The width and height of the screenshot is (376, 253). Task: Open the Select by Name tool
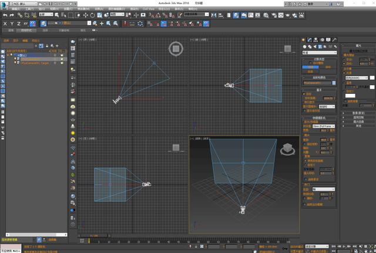tap(63, 15)
